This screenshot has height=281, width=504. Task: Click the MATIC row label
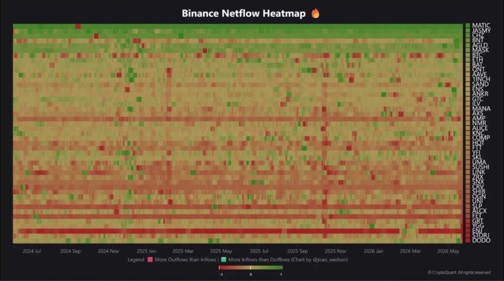tap(481, 26)
